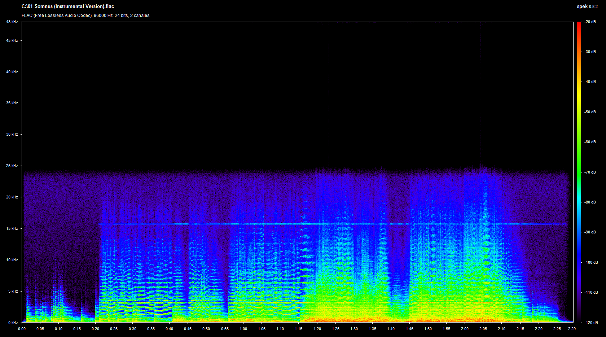Click the 25 kHz frequency axis label

12,166
